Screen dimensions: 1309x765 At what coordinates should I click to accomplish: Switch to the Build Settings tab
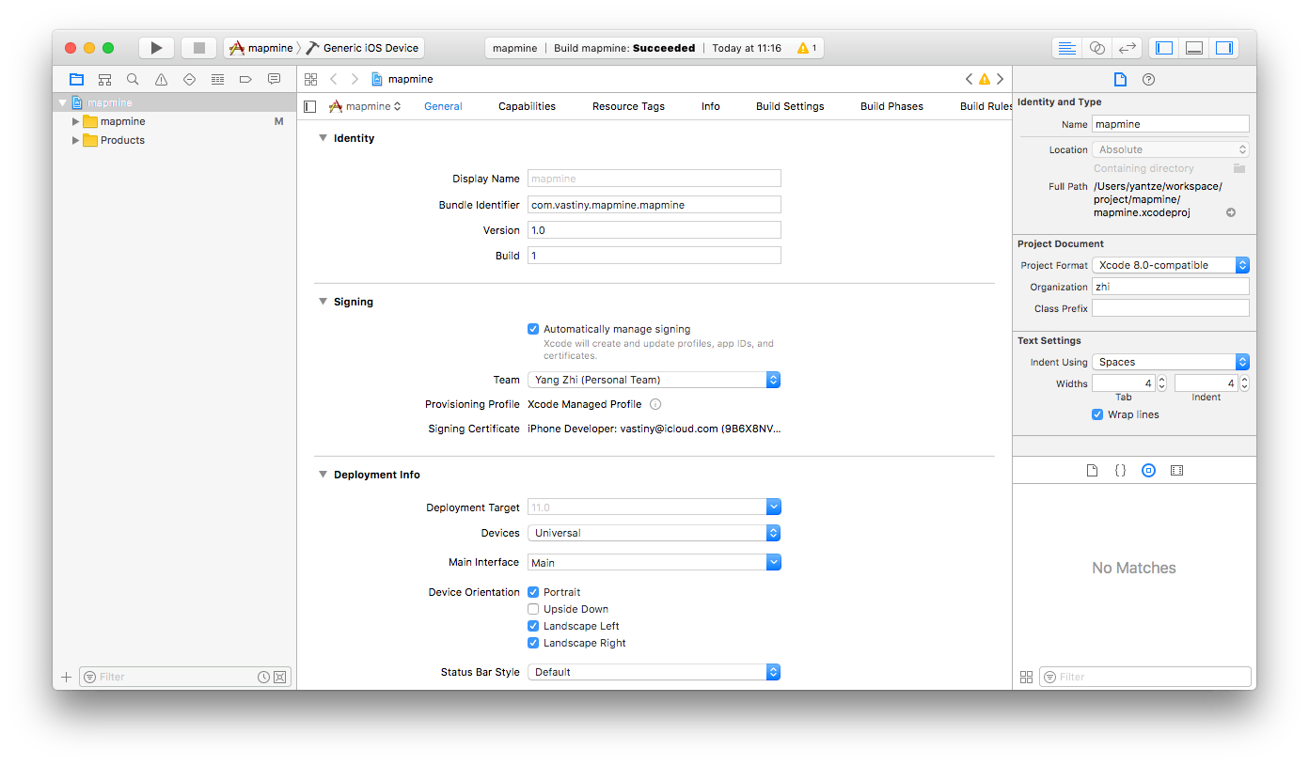[790, 106]
